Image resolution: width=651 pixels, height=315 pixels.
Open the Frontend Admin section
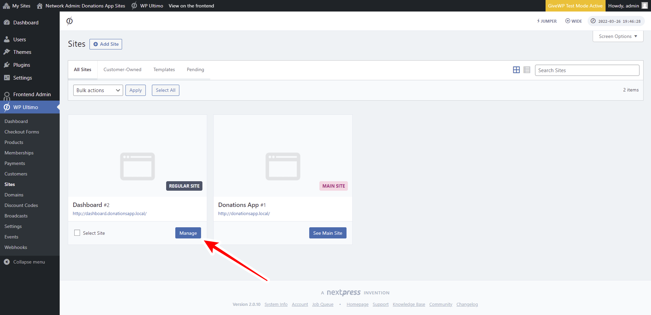[x=32, y=94]
